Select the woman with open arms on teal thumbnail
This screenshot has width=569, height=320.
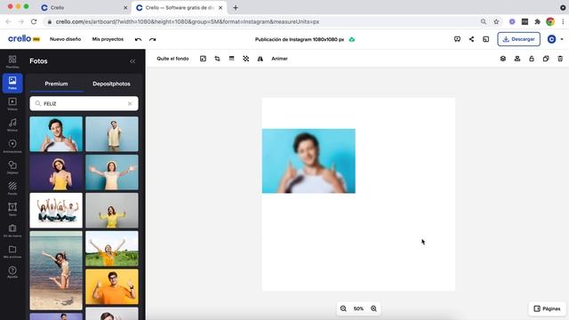(x=112, y=172)
